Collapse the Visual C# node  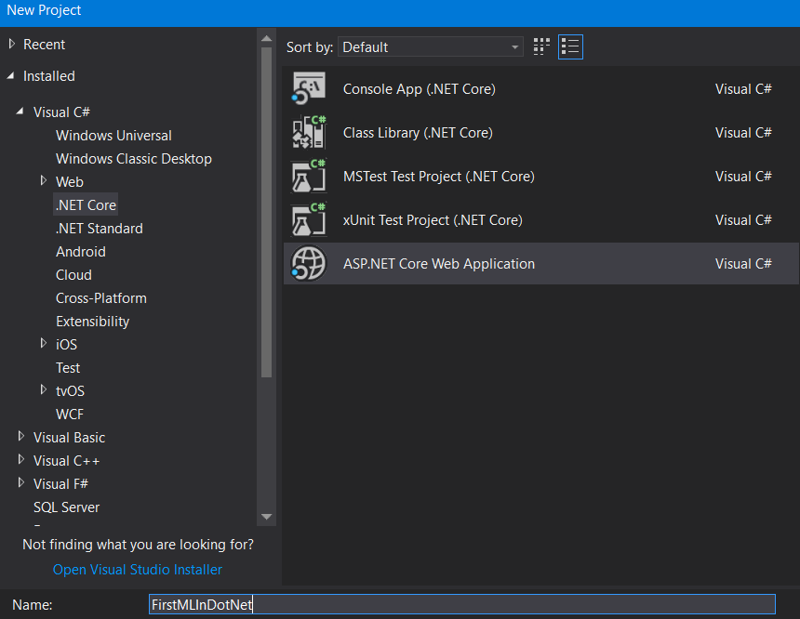[20, 112]
